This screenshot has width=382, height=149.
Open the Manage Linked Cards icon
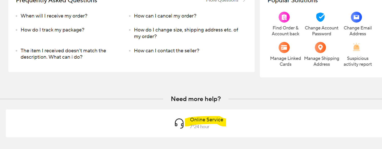tap(284, 47)
